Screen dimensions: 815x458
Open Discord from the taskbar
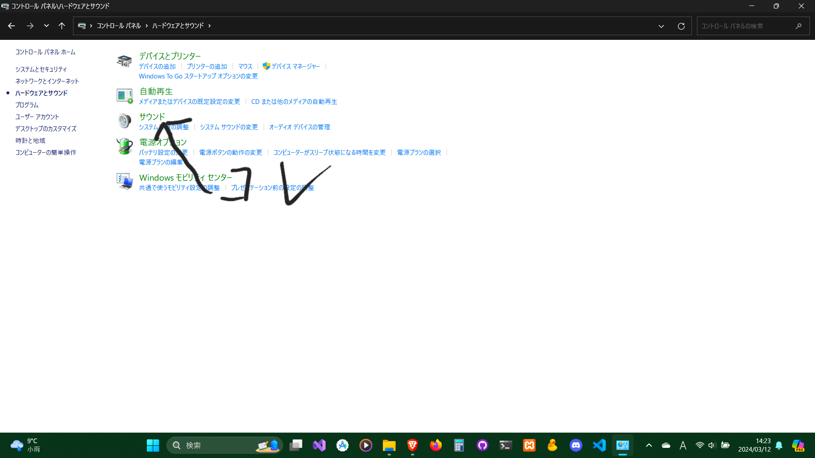pos(576,445)
